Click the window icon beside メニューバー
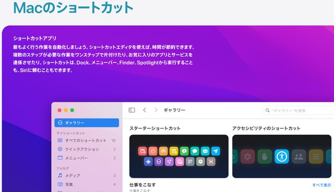This screenshot has width=334, height=192. 60,158
